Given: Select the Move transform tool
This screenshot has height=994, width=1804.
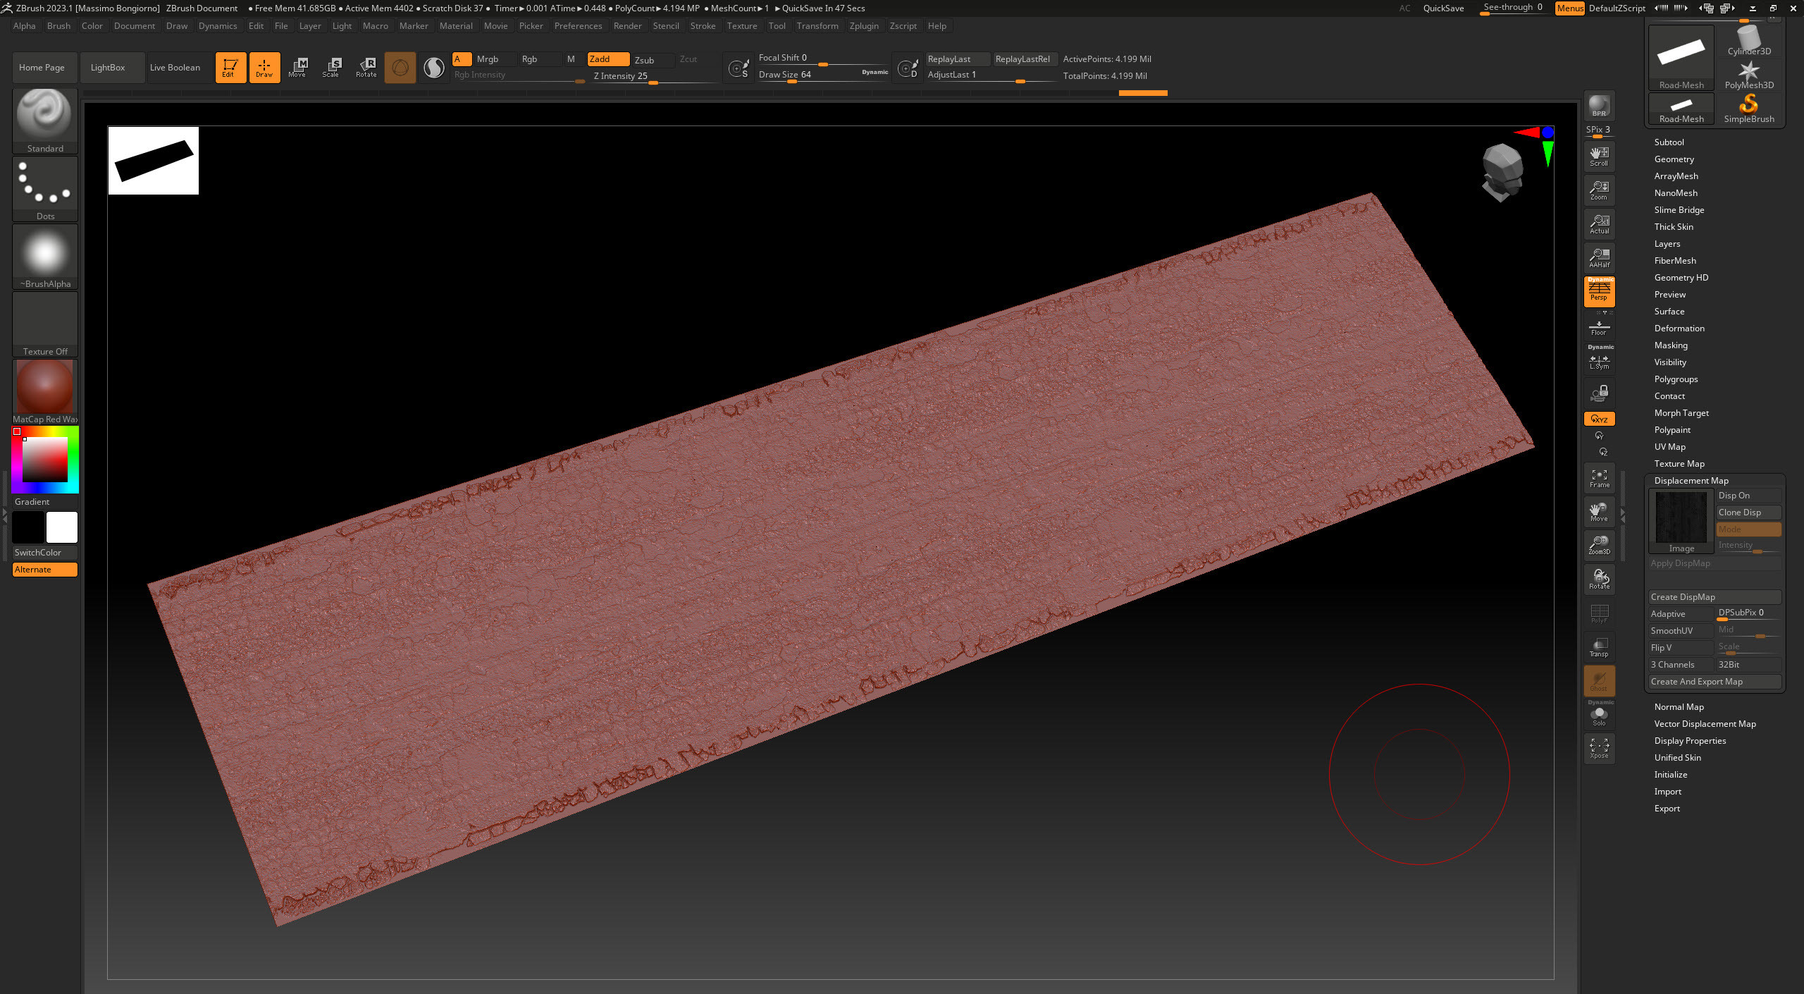Looking at the screenshot, I should (297, 67).
